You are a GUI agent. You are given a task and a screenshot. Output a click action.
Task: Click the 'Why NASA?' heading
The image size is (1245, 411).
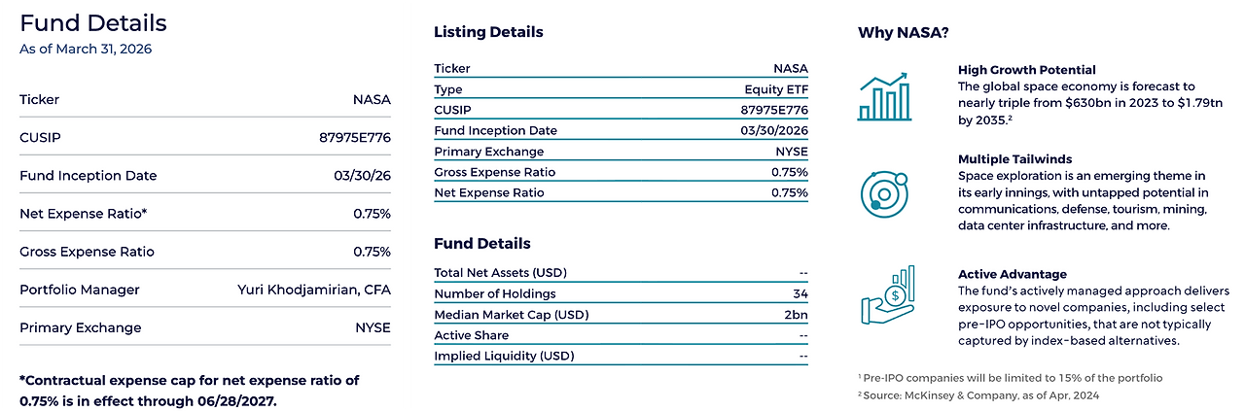tap(904, 33)
